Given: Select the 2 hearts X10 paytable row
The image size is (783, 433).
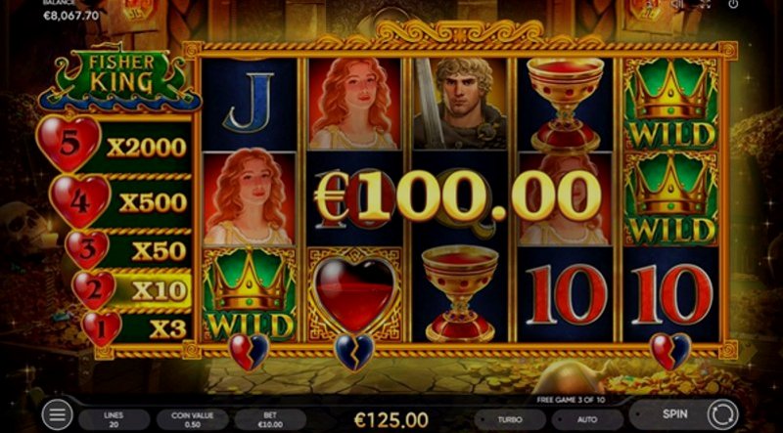Looking at the screenshot, I should point(133,290).
